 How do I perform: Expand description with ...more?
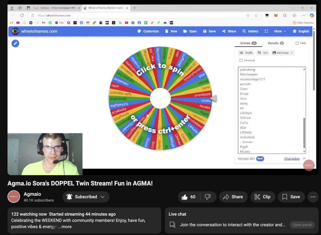coord(64,227)
